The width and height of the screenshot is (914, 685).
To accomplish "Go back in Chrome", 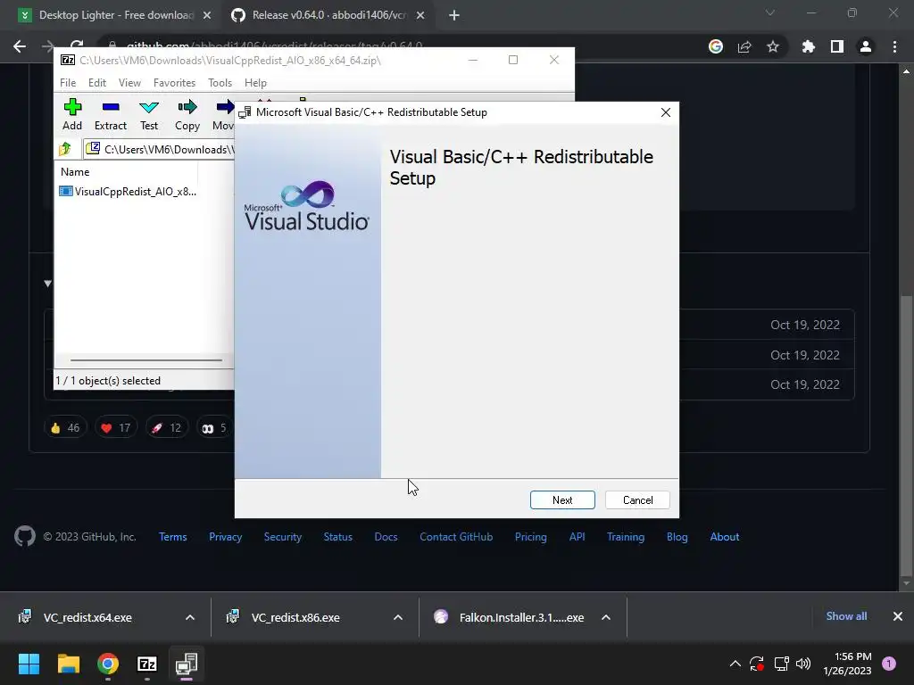I will 20,46.
